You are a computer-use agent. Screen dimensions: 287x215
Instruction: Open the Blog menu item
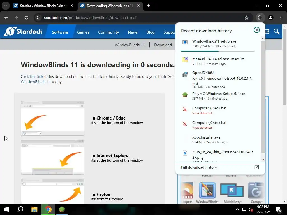tap(151, 32)
